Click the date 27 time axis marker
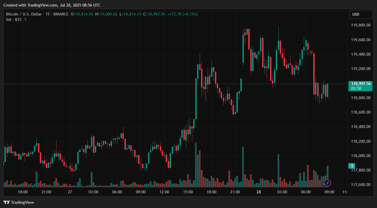 point(70,192)
